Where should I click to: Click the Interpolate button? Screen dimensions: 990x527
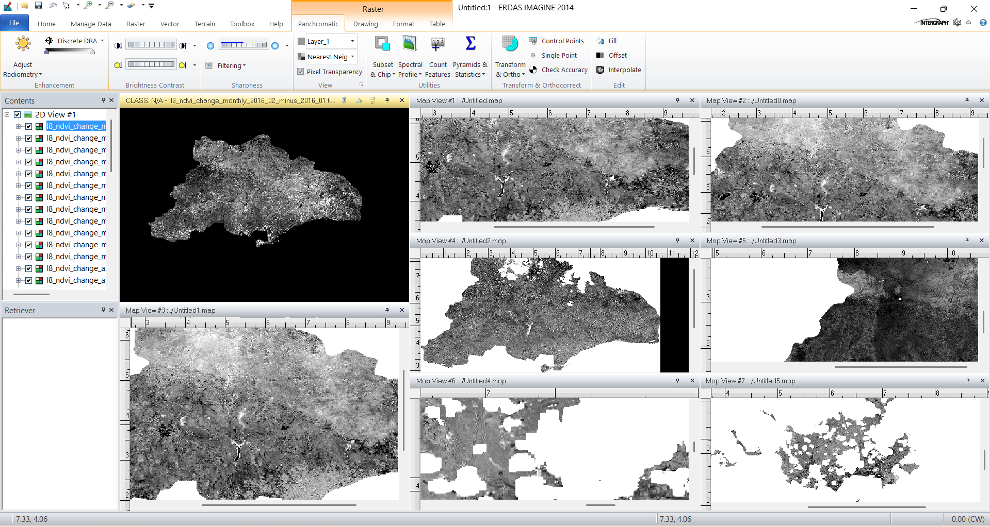point(624,70)
